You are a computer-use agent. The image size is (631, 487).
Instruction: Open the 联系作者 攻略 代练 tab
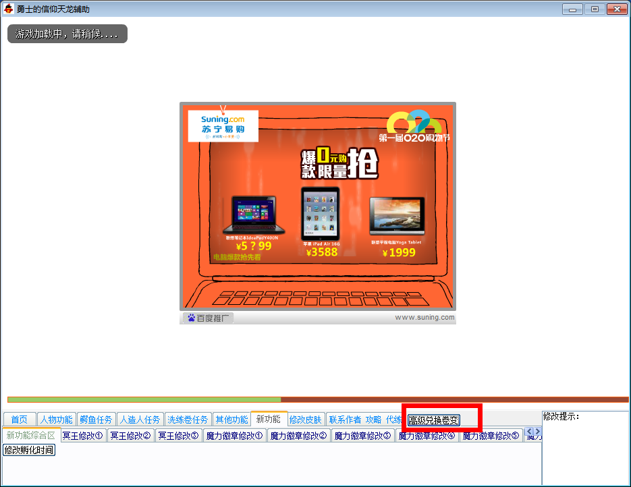pyautogui.click(x=364, y=420)
